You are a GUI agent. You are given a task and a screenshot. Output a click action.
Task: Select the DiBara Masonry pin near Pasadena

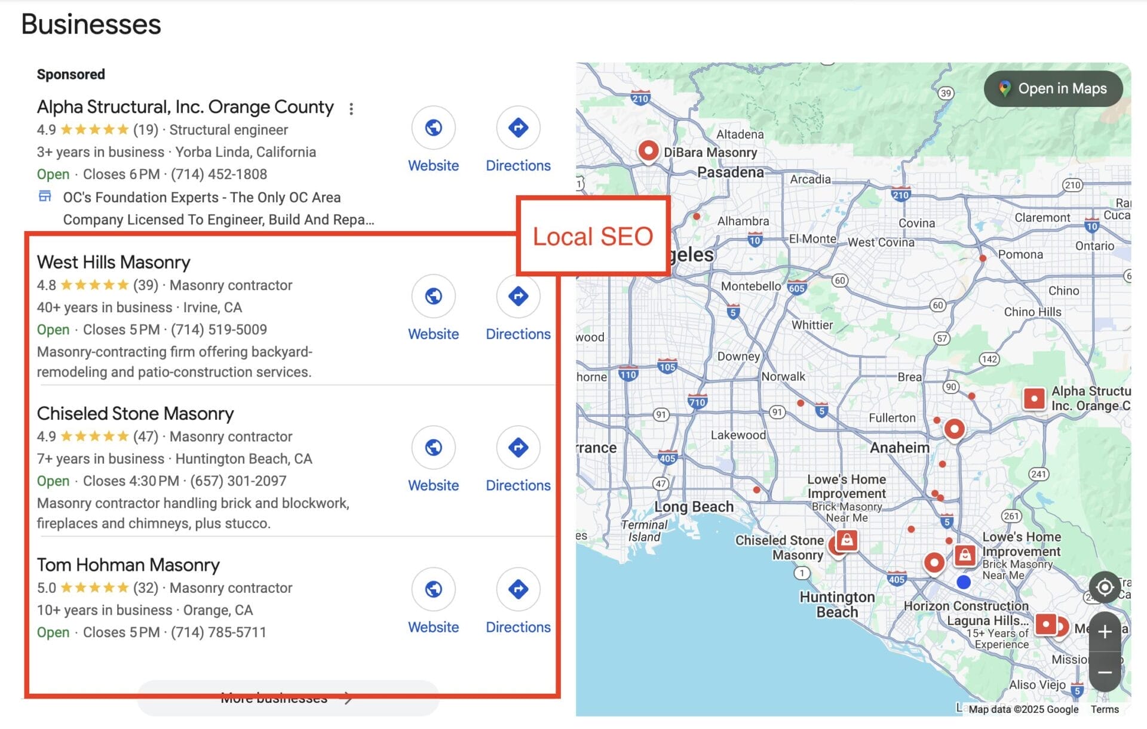point(648,152)
